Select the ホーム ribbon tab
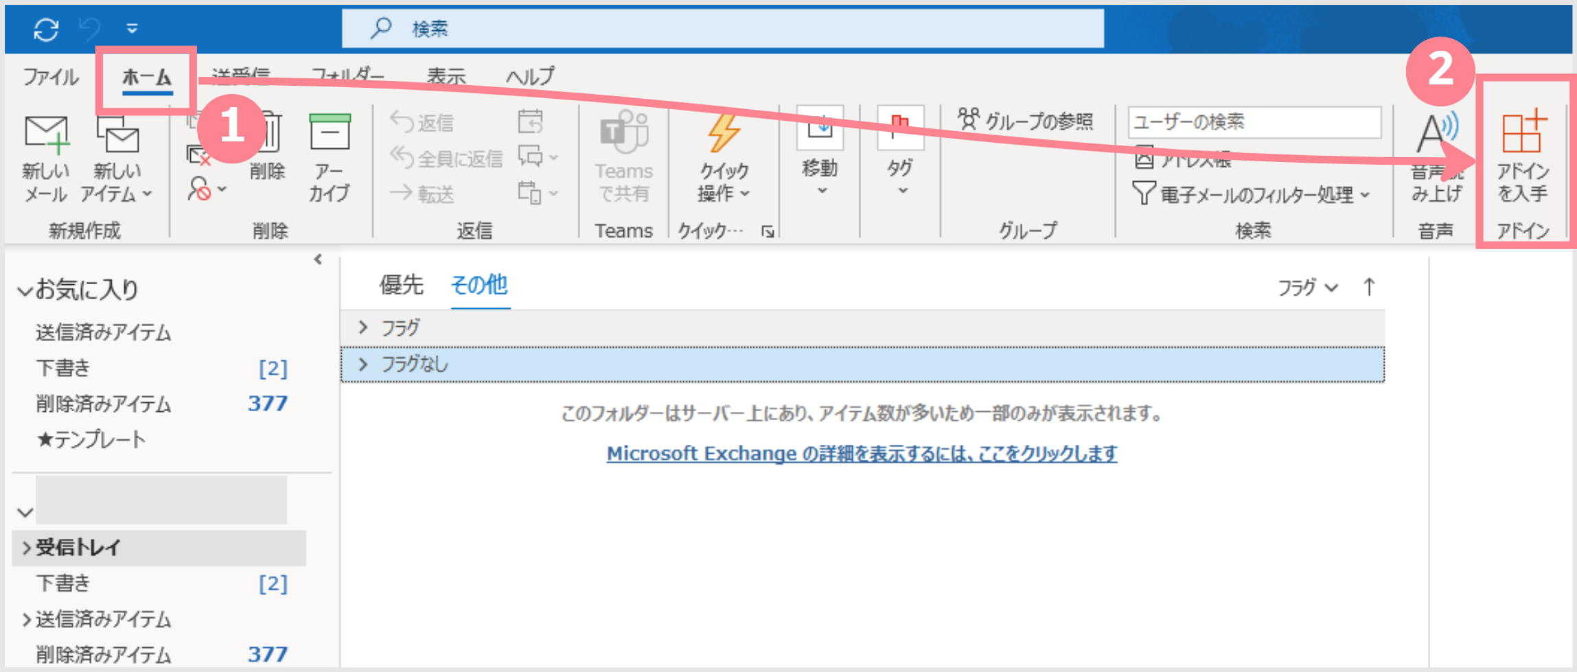This screenshot has width=1577, height=672. (x=146, y=78)
